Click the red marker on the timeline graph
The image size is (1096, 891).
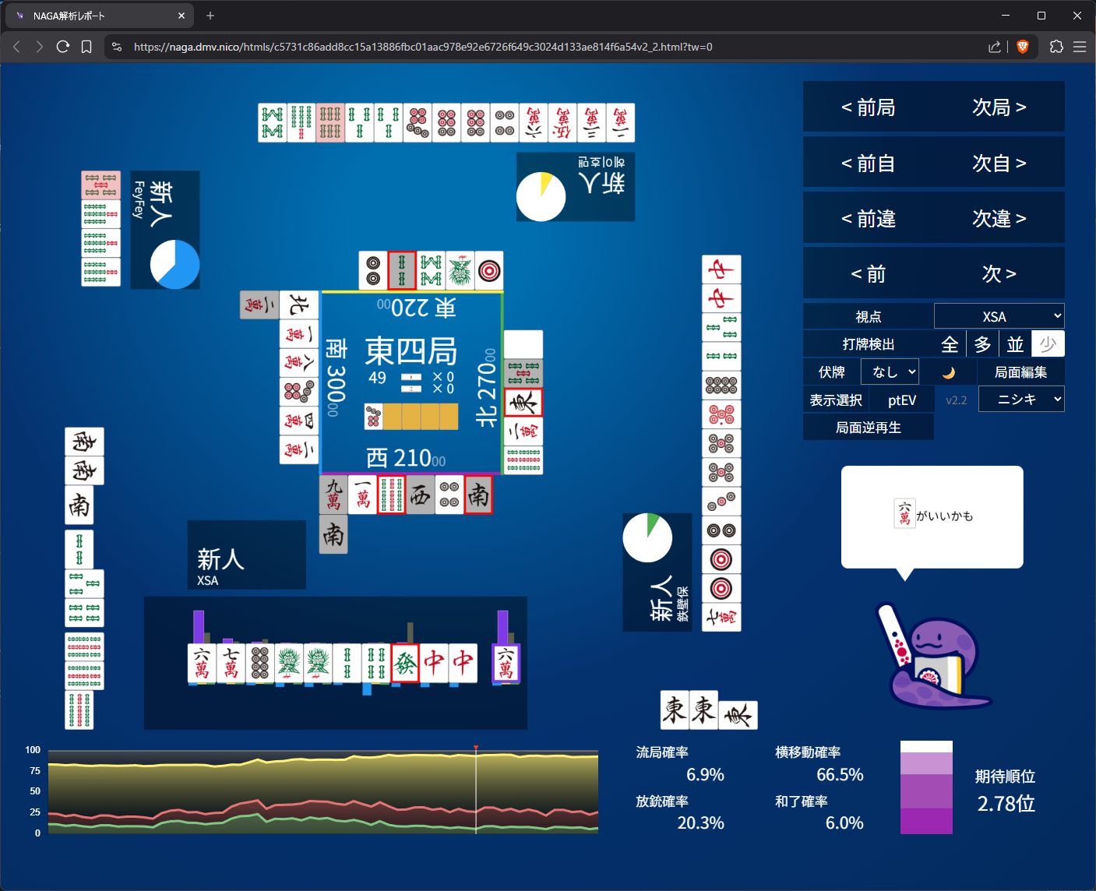(476, 748)
